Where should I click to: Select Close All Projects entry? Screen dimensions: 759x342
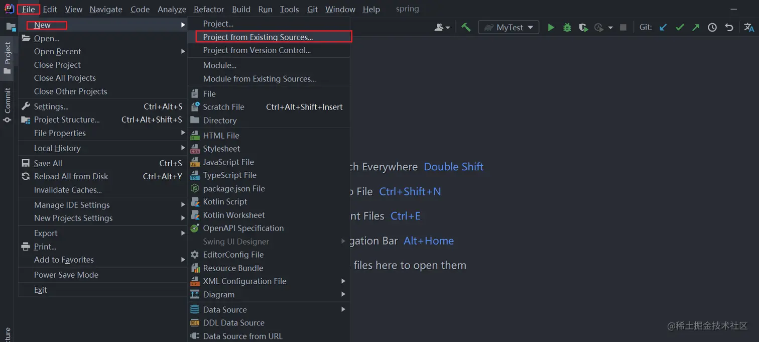(103, 78)
